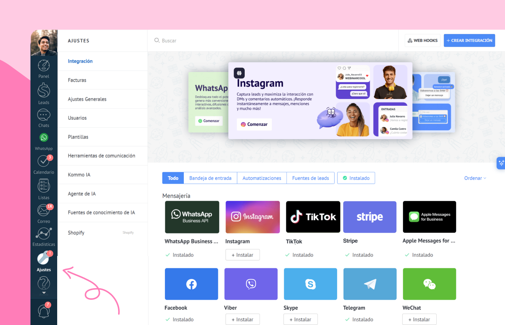Click the user profile avatar
The height and width of the screenshot is (325, 505).
click(44, 43)
